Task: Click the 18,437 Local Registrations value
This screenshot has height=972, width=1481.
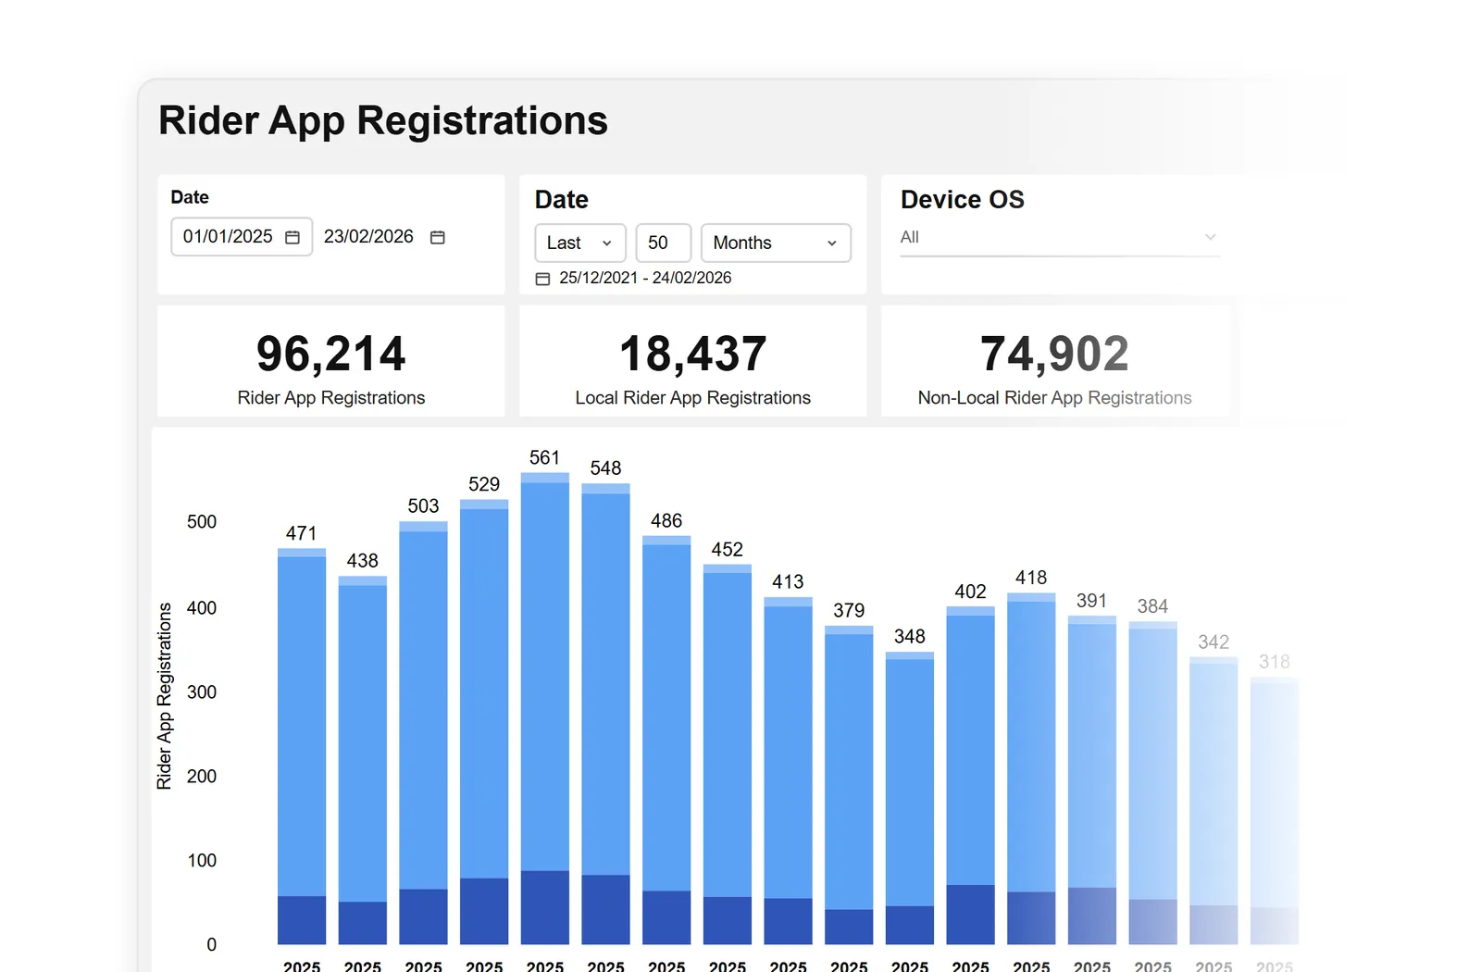Action: [x=693, y=354]
